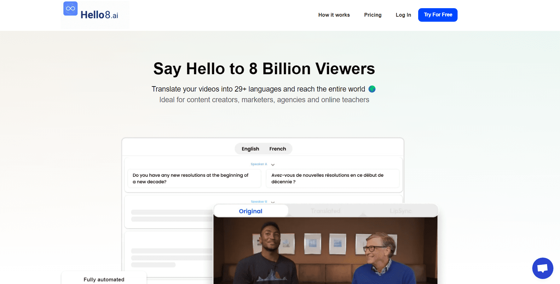Click the globe emoji after the tagline
The height and width of the screenshot is (284, 560).
(372, 89)
